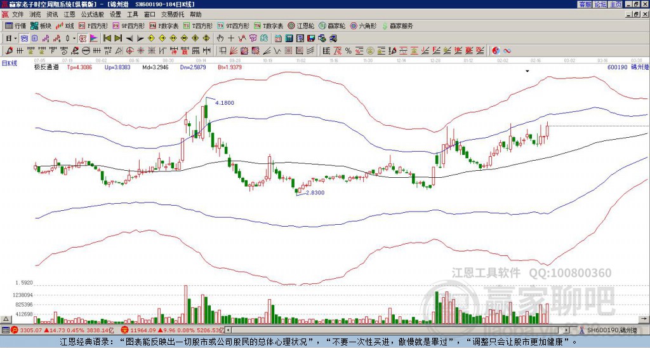
Task: Toggle the hand pan tool
Action: [221, 38]
